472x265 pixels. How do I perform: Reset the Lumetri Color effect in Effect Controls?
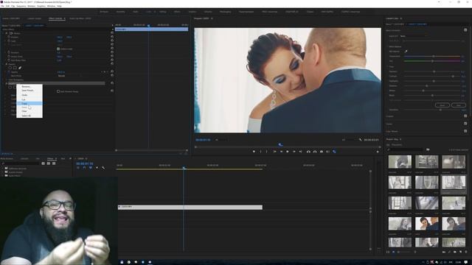click(x=112, y=83)
